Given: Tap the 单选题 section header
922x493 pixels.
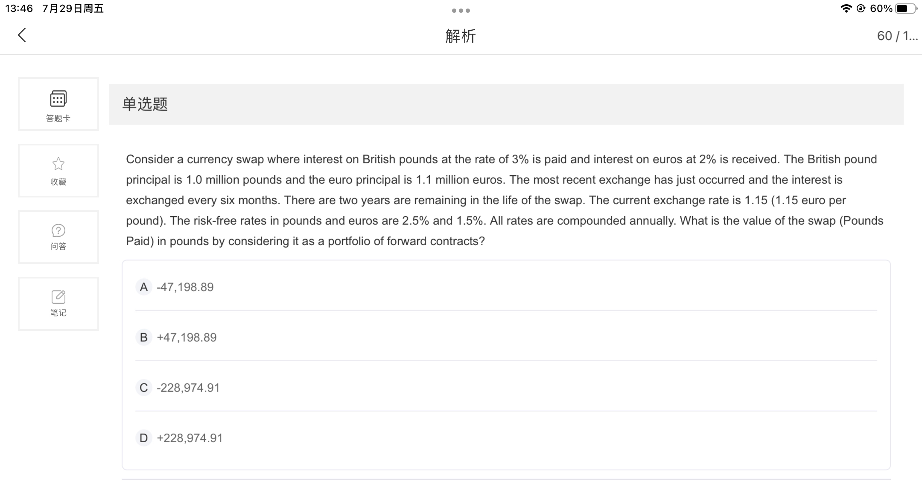Looking at the screenshot, I should 145,104.
